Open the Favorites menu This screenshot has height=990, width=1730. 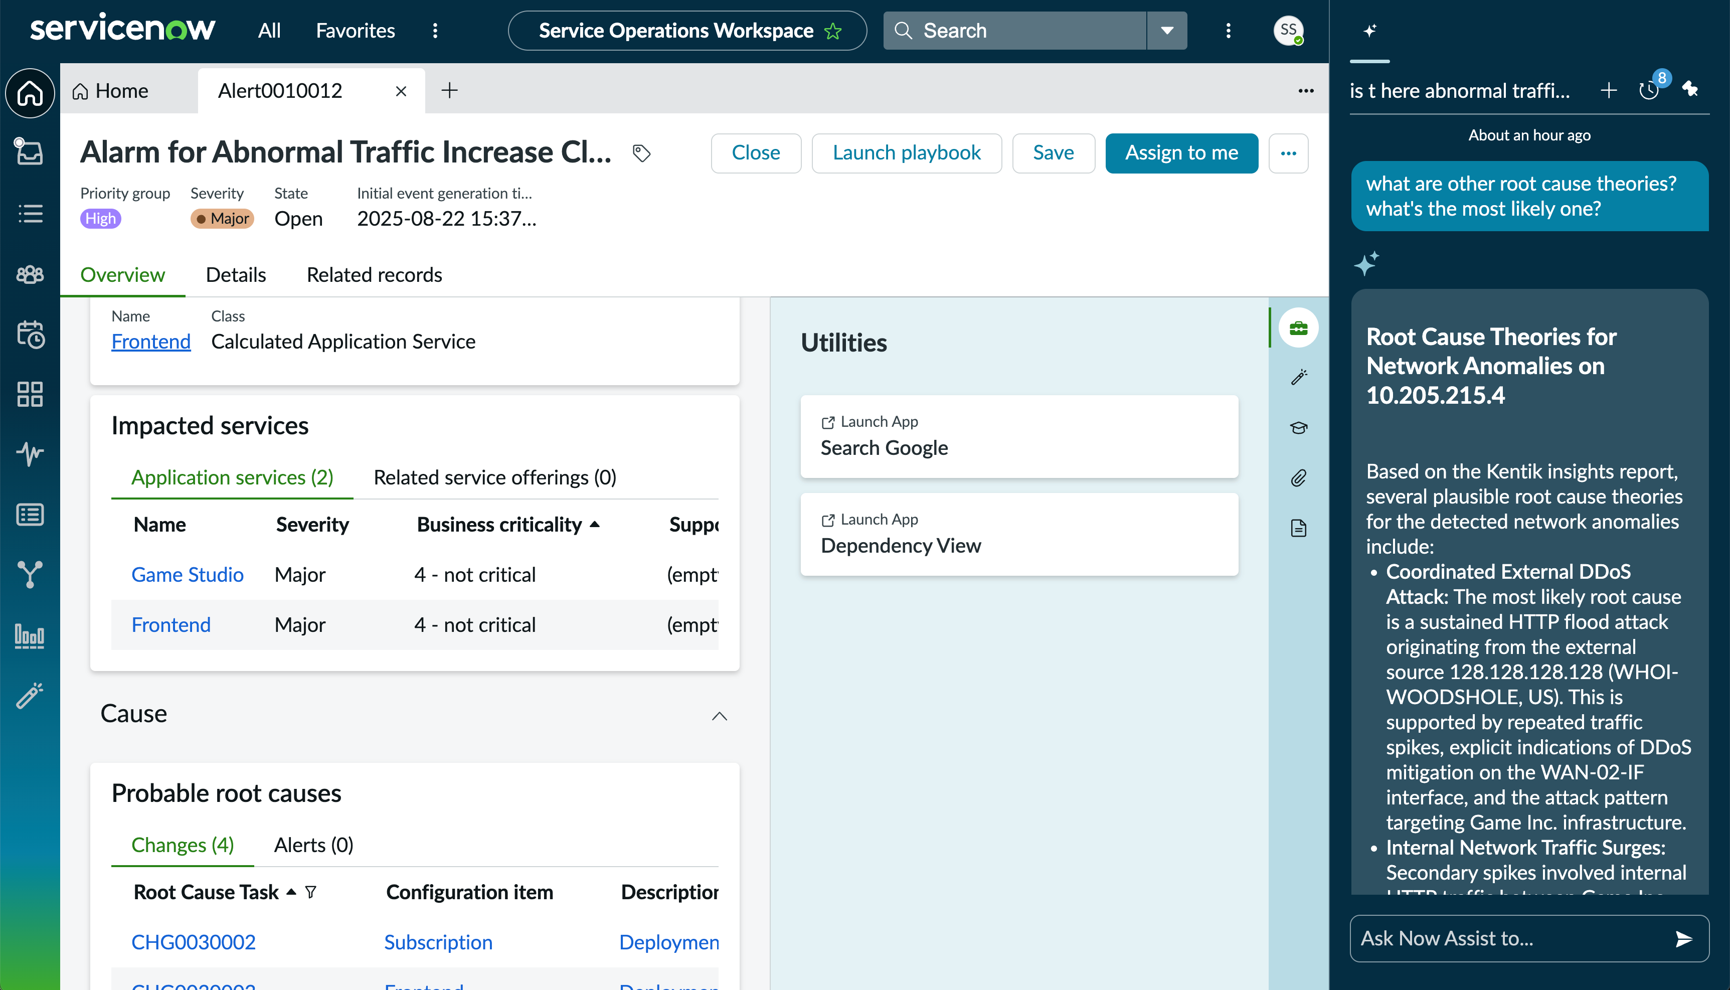pyautogui.click(x=355, y=31)
